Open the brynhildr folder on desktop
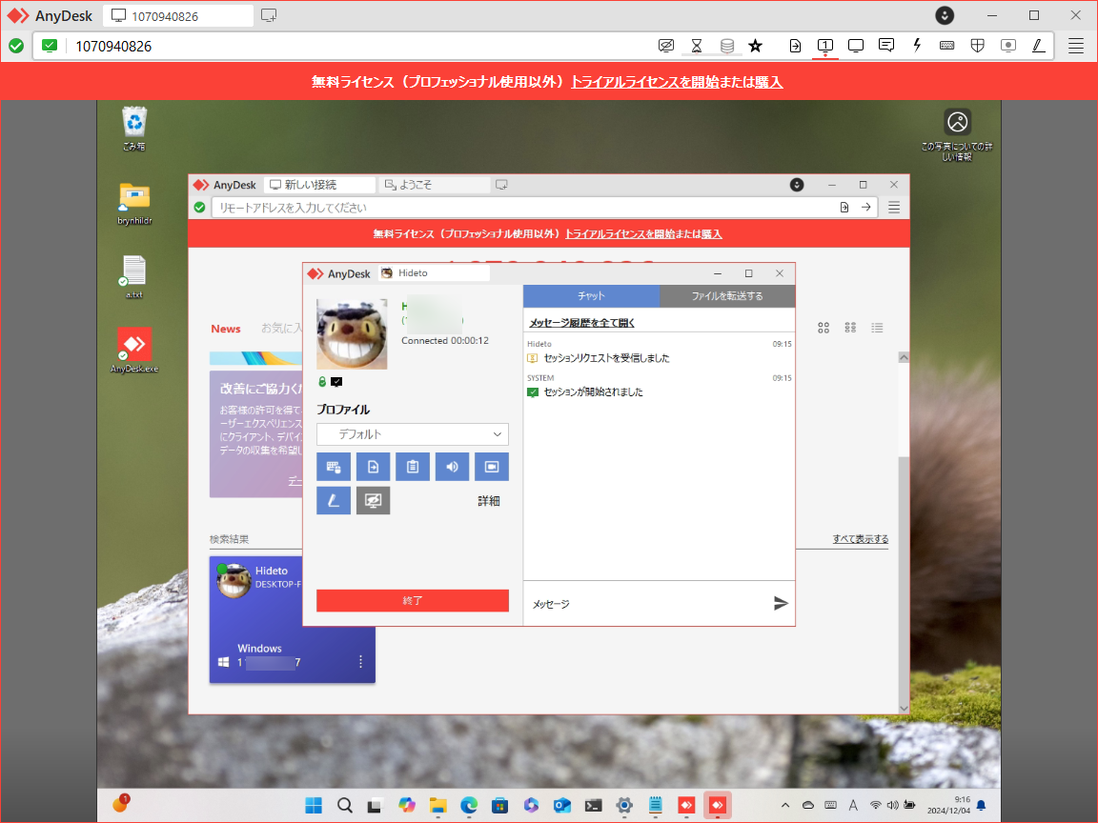1098x823 pixels. tap(134, 203)
